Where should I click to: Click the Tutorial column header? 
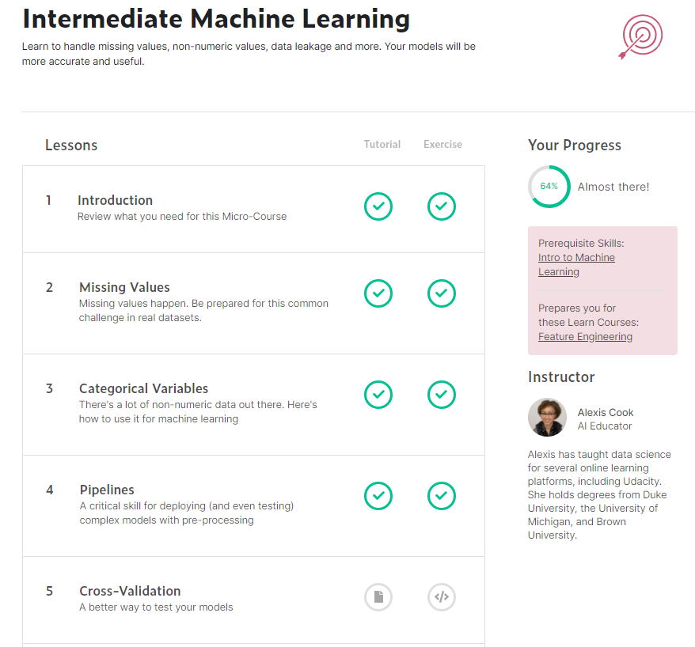382,145
